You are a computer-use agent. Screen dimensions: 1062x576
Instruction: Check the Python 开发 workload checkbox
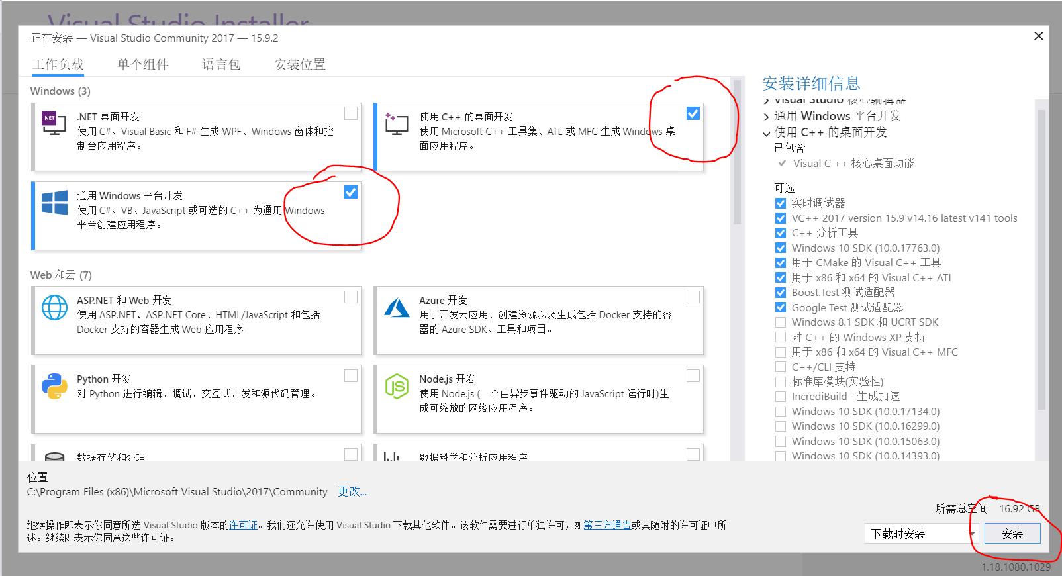coord(351,375)
